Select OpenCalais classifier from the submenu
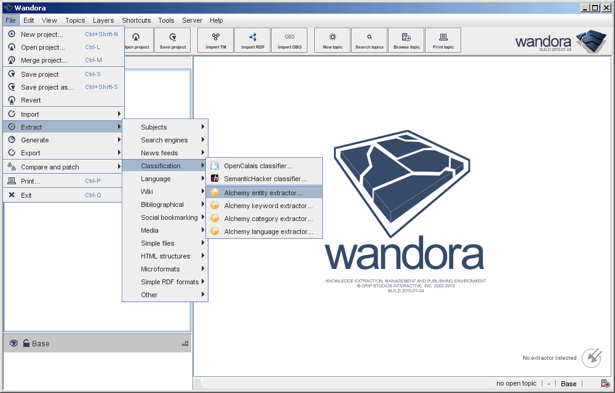 [x=258, y=166]
